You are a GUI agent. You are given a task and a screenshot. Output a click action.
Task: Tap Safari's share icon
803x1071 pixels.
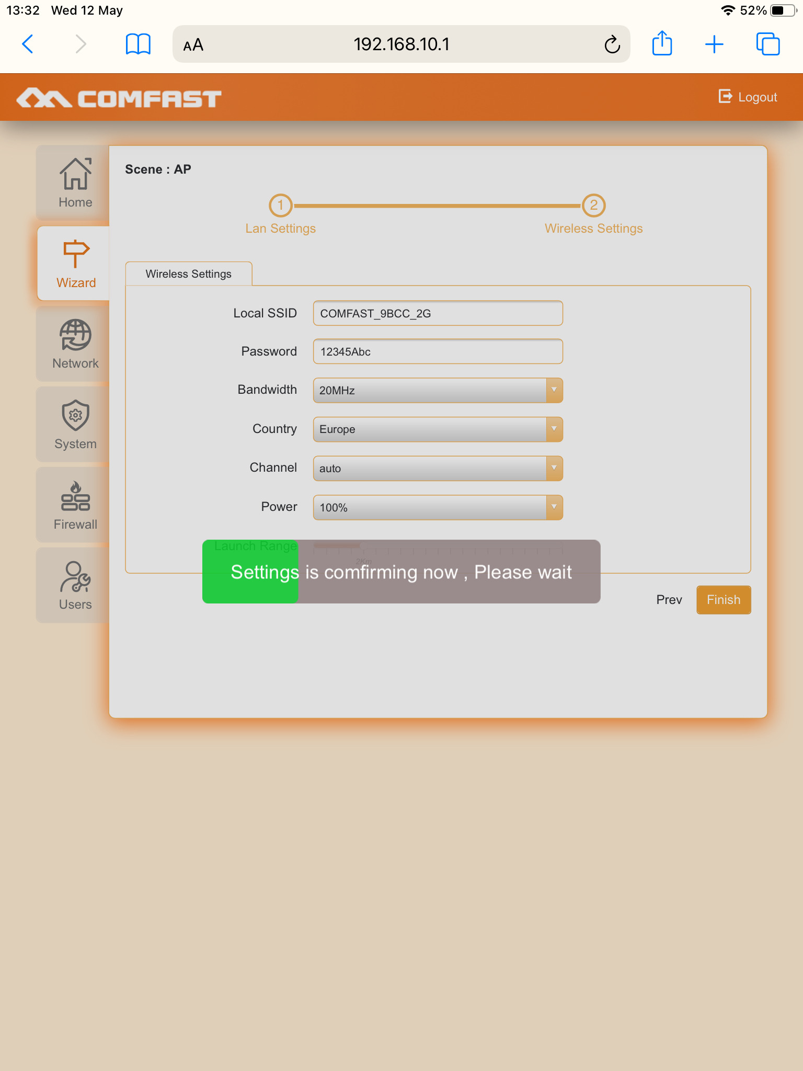[x=662, y=44]
